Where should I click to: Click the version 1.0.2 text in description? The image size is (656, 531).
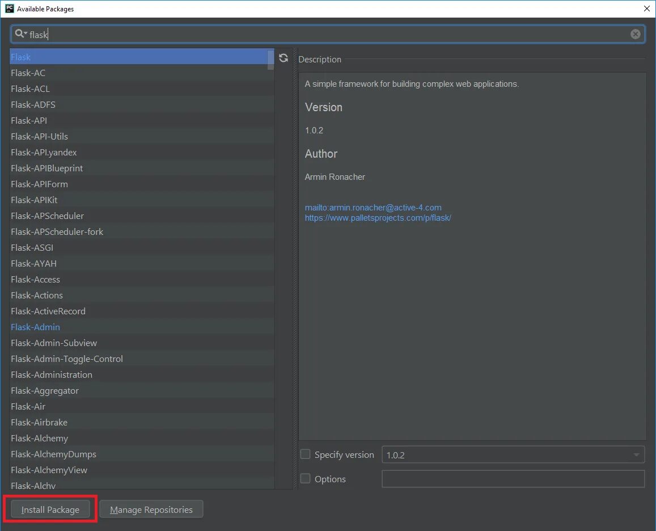point(314,130)
